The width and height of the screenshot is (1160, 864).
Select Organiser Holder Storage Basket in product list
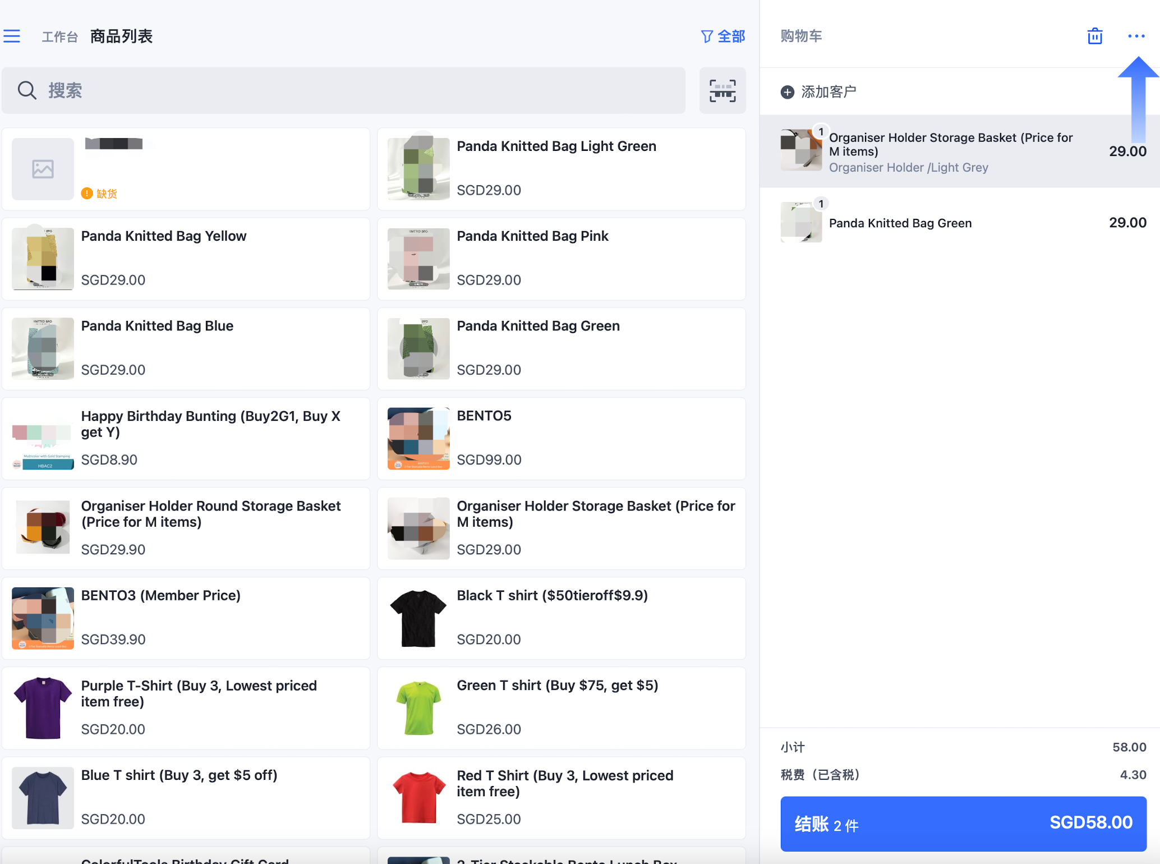click(x=561, y=528)
